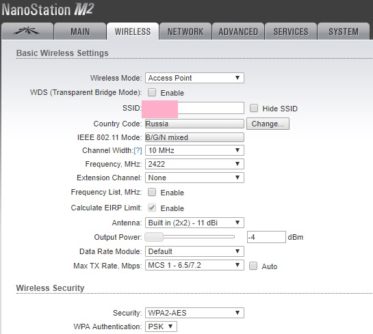Viewport: 373px width, 334px height.
Task: Open the Ubiquiti logo tab
Action: pos(27,31)
